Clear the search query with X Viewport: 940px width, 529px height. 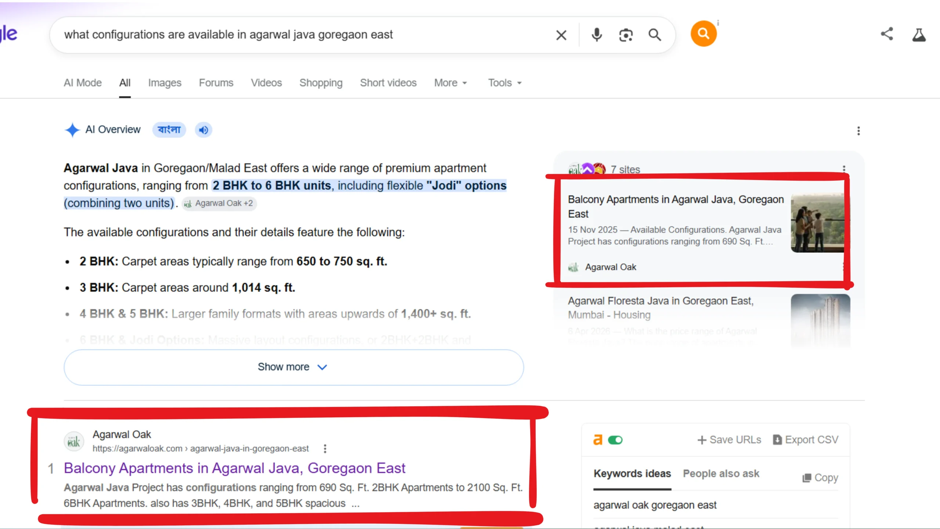561,35
